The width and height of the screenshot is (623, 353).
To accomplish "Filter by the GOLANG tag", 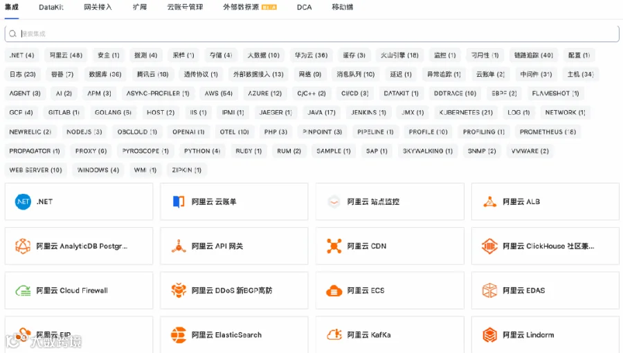I will click(x=113, y=112).
